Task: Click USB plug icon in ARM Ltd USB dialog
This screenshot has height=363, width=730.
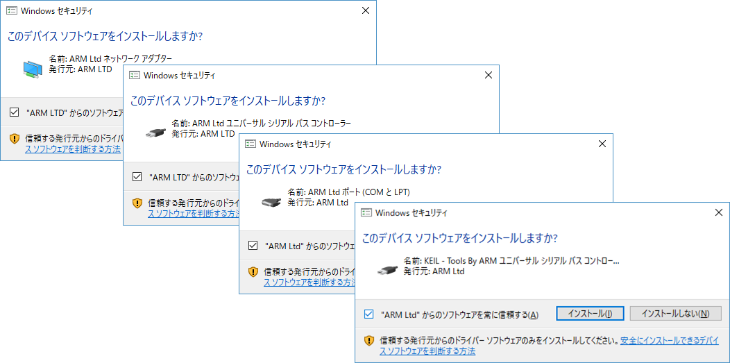Action: (155, 133)
